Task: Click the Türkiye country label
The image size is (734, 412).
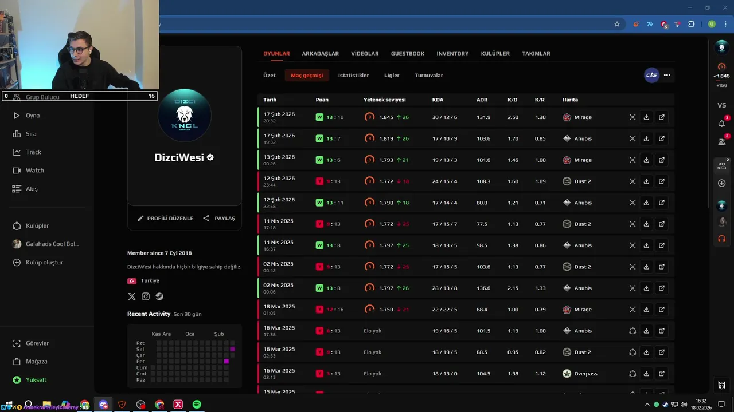Action: click(x=150, y=281)
